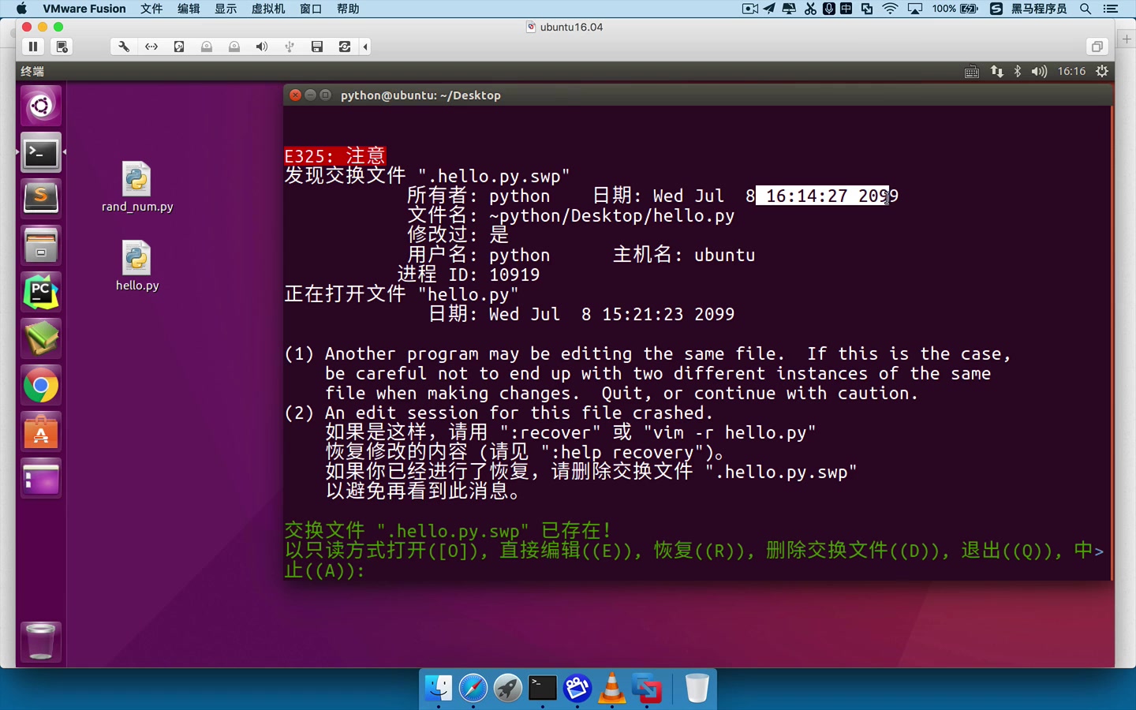Launch PyCharm from the Ubuntu launcher
The image size is (1136, 710).
click(x=40, y=291)
